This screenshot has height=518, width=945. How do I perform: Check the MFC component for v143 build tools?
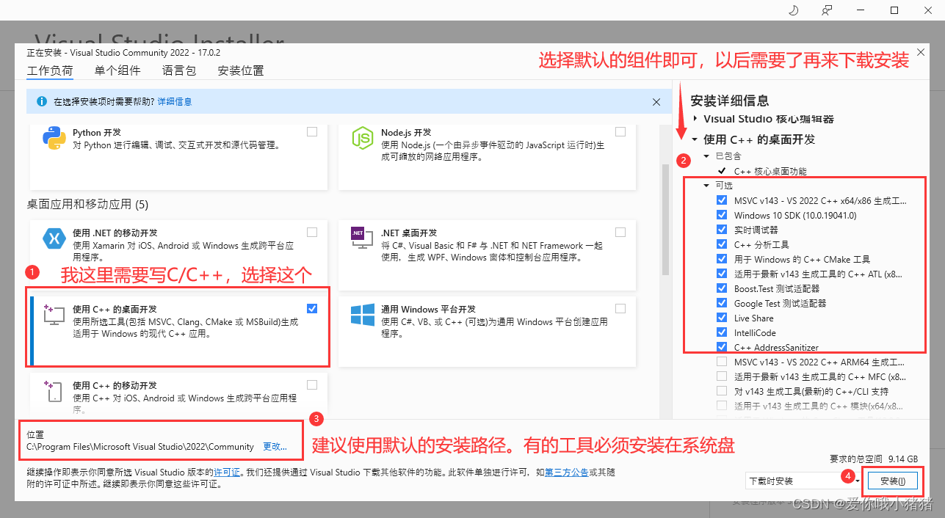coord(721,376)
